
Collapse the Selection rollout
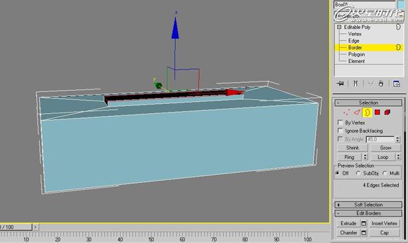[368, 103]
